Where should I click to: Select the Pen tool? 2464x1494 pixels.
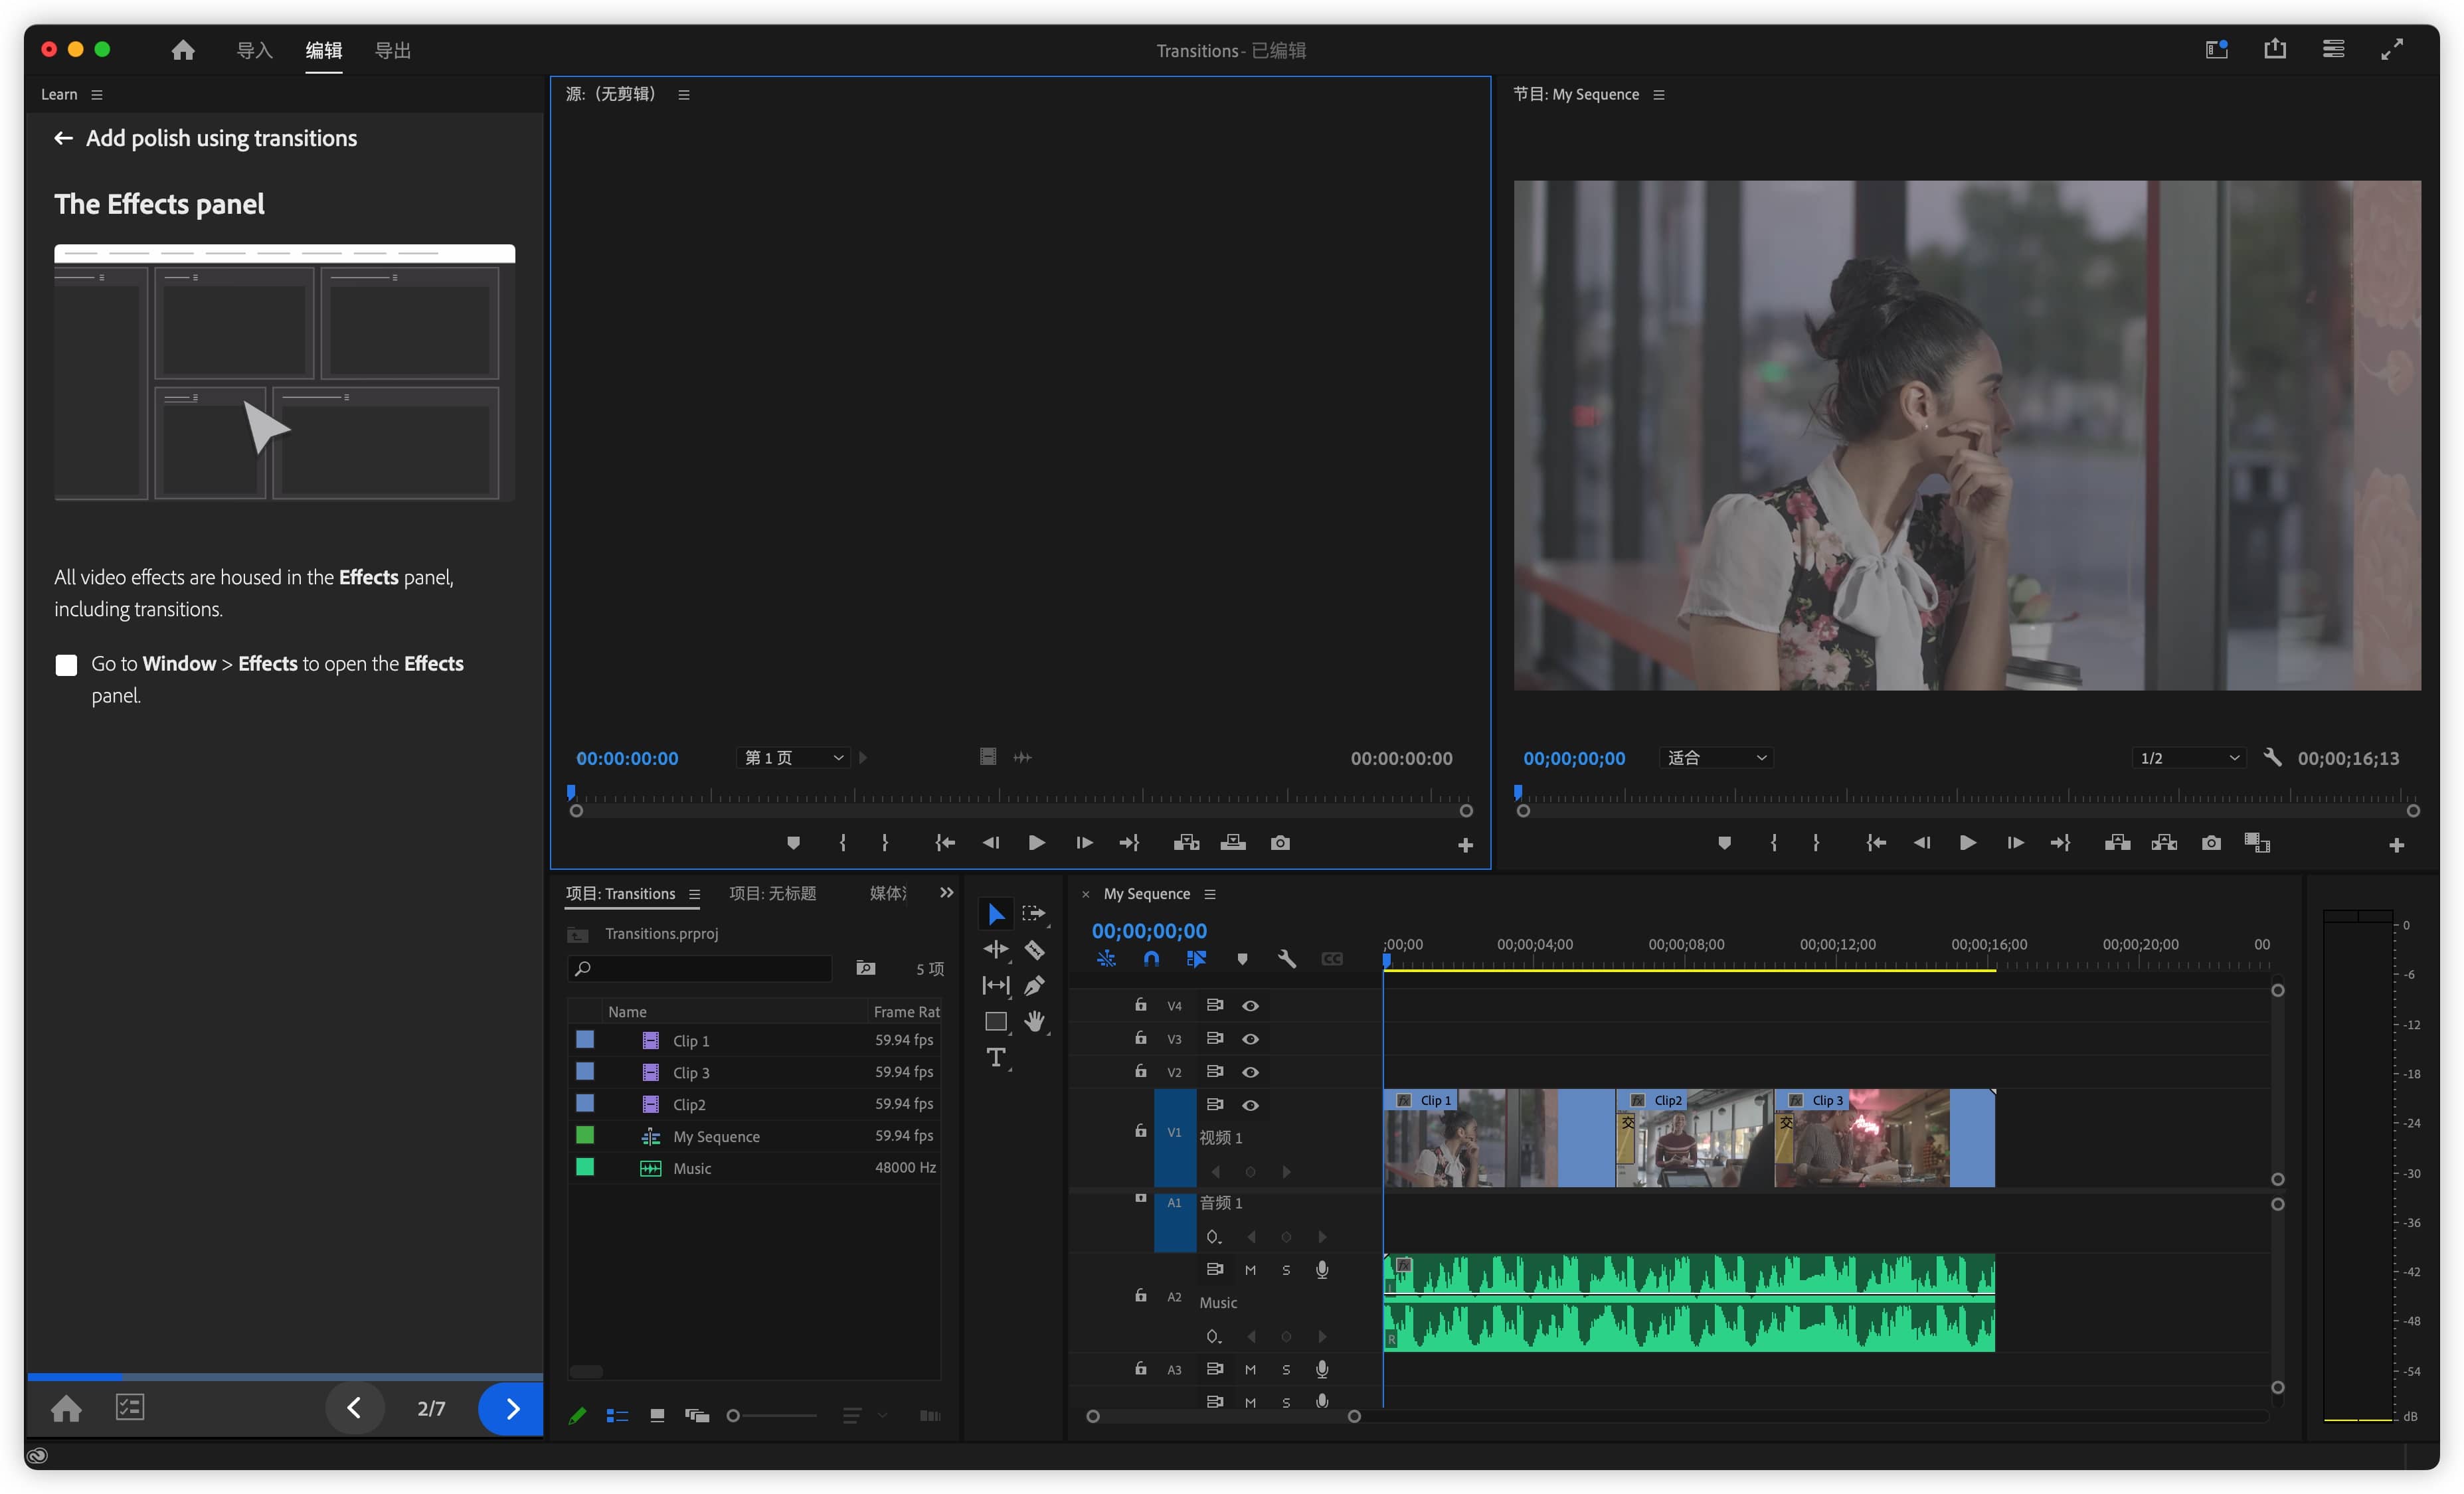[x=1034, y=985]
